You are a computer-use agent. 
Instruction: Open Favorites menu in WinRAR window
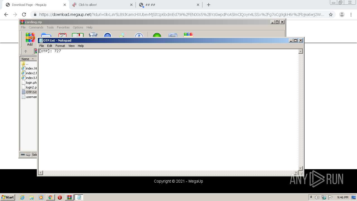(x=63, y=27)
